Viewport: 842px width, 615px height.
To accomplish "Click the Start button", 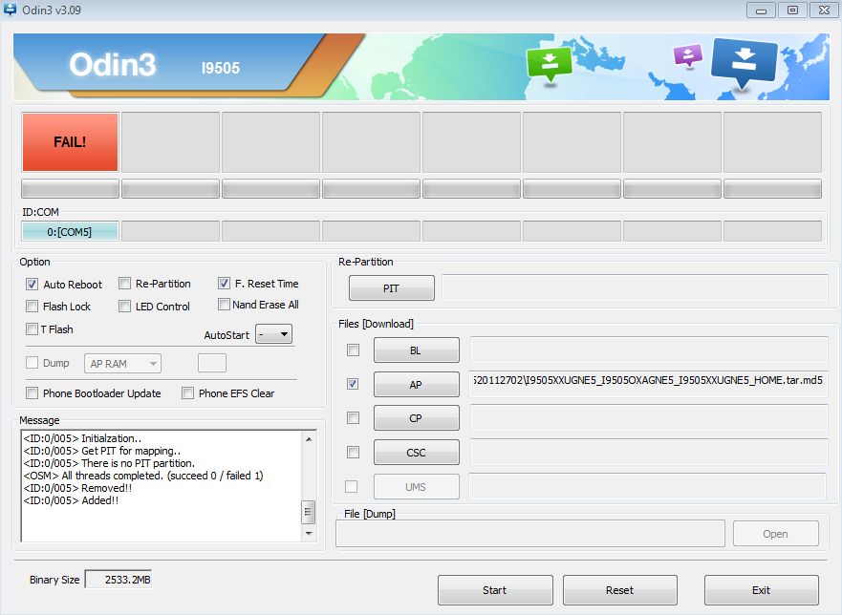I will (x=495, y=590).
